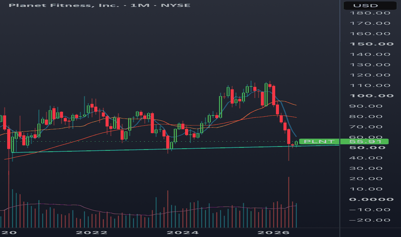Select the teal horizontal support trendline

[176, 149]
